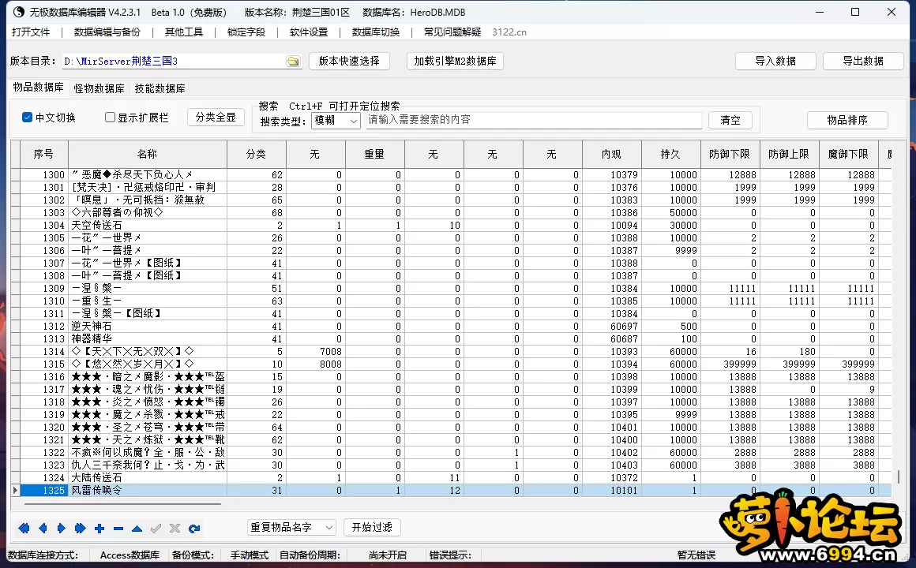Viewport: 916px width, 568px height.
Task: Click the current row indicator arrow for 1325
Action: 15,491
